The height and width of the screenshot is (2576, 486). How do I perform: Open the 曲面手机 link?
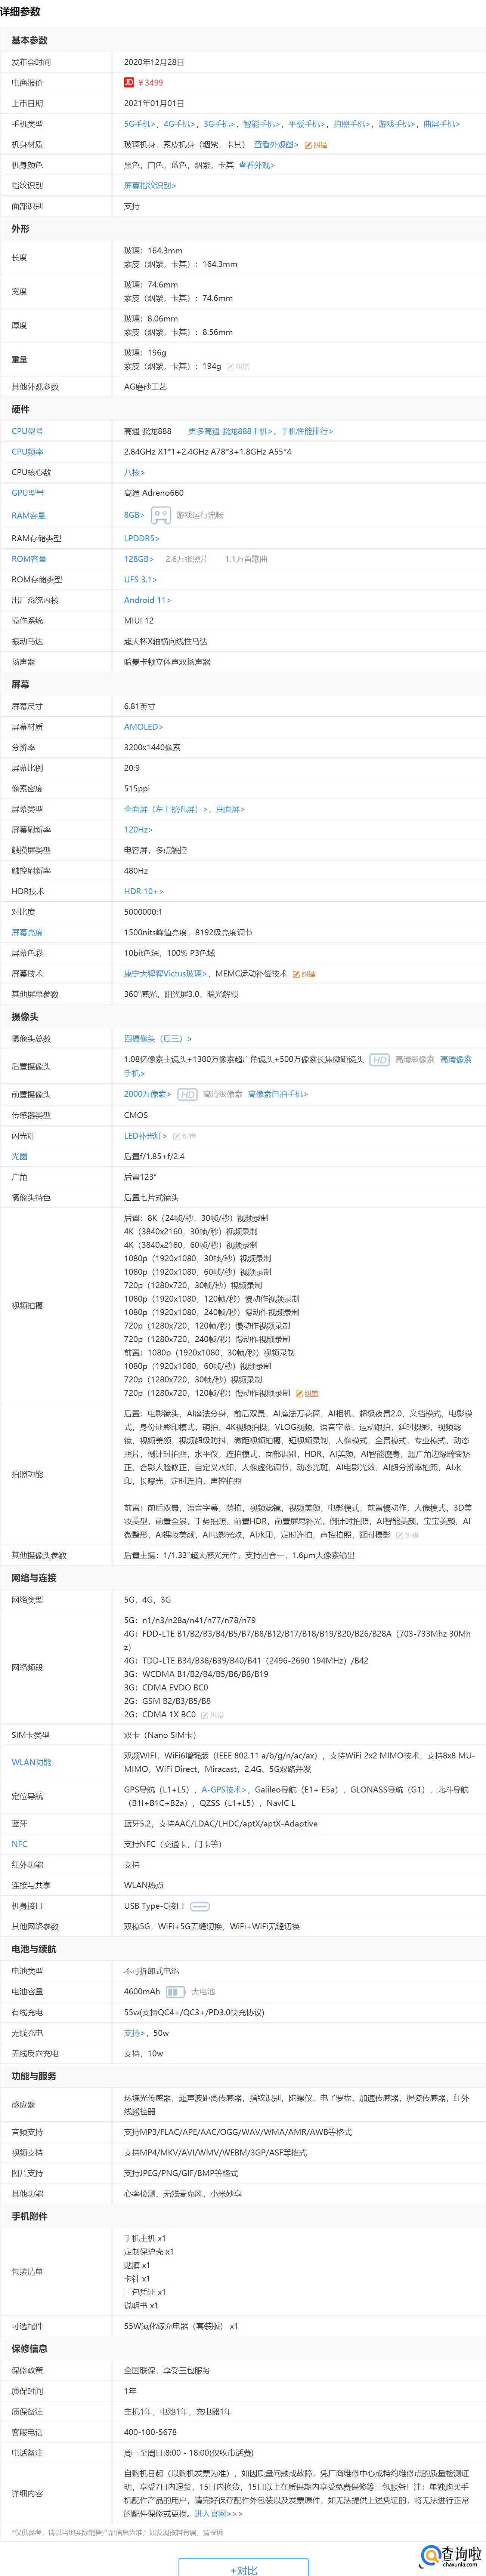[442, 124]
